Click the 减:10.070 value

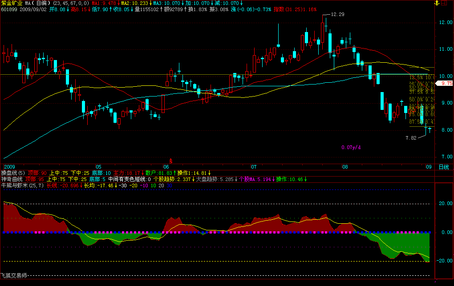[x=227, y=3]
